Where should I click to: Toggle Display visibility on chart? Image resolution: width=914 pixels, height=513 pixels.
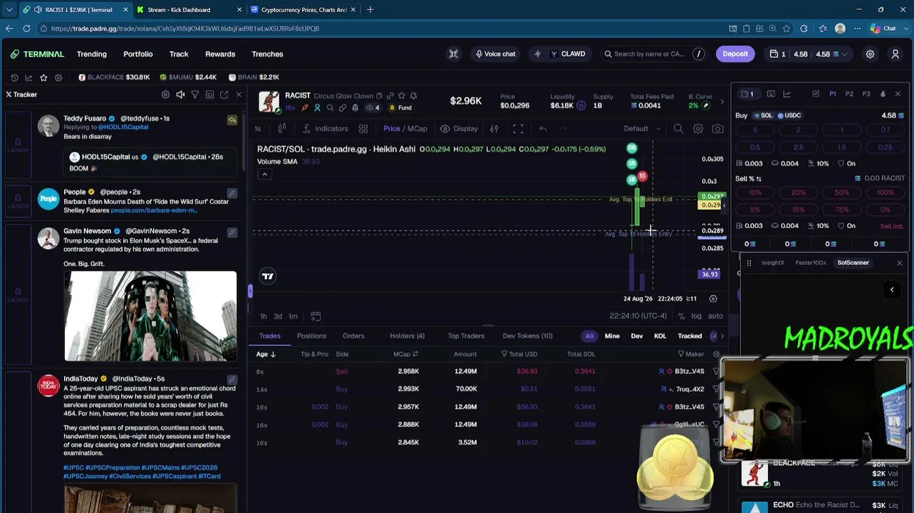click(x=459, y=129)
